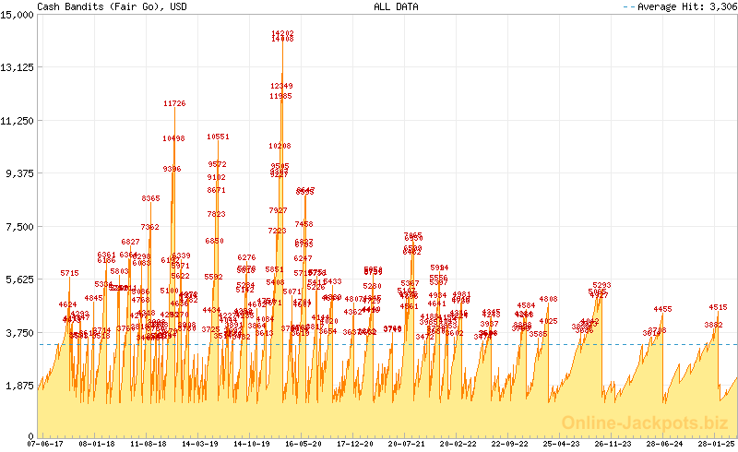Select the 11726 jackpot peak label
738x452 pixels.
click(174, 104)
